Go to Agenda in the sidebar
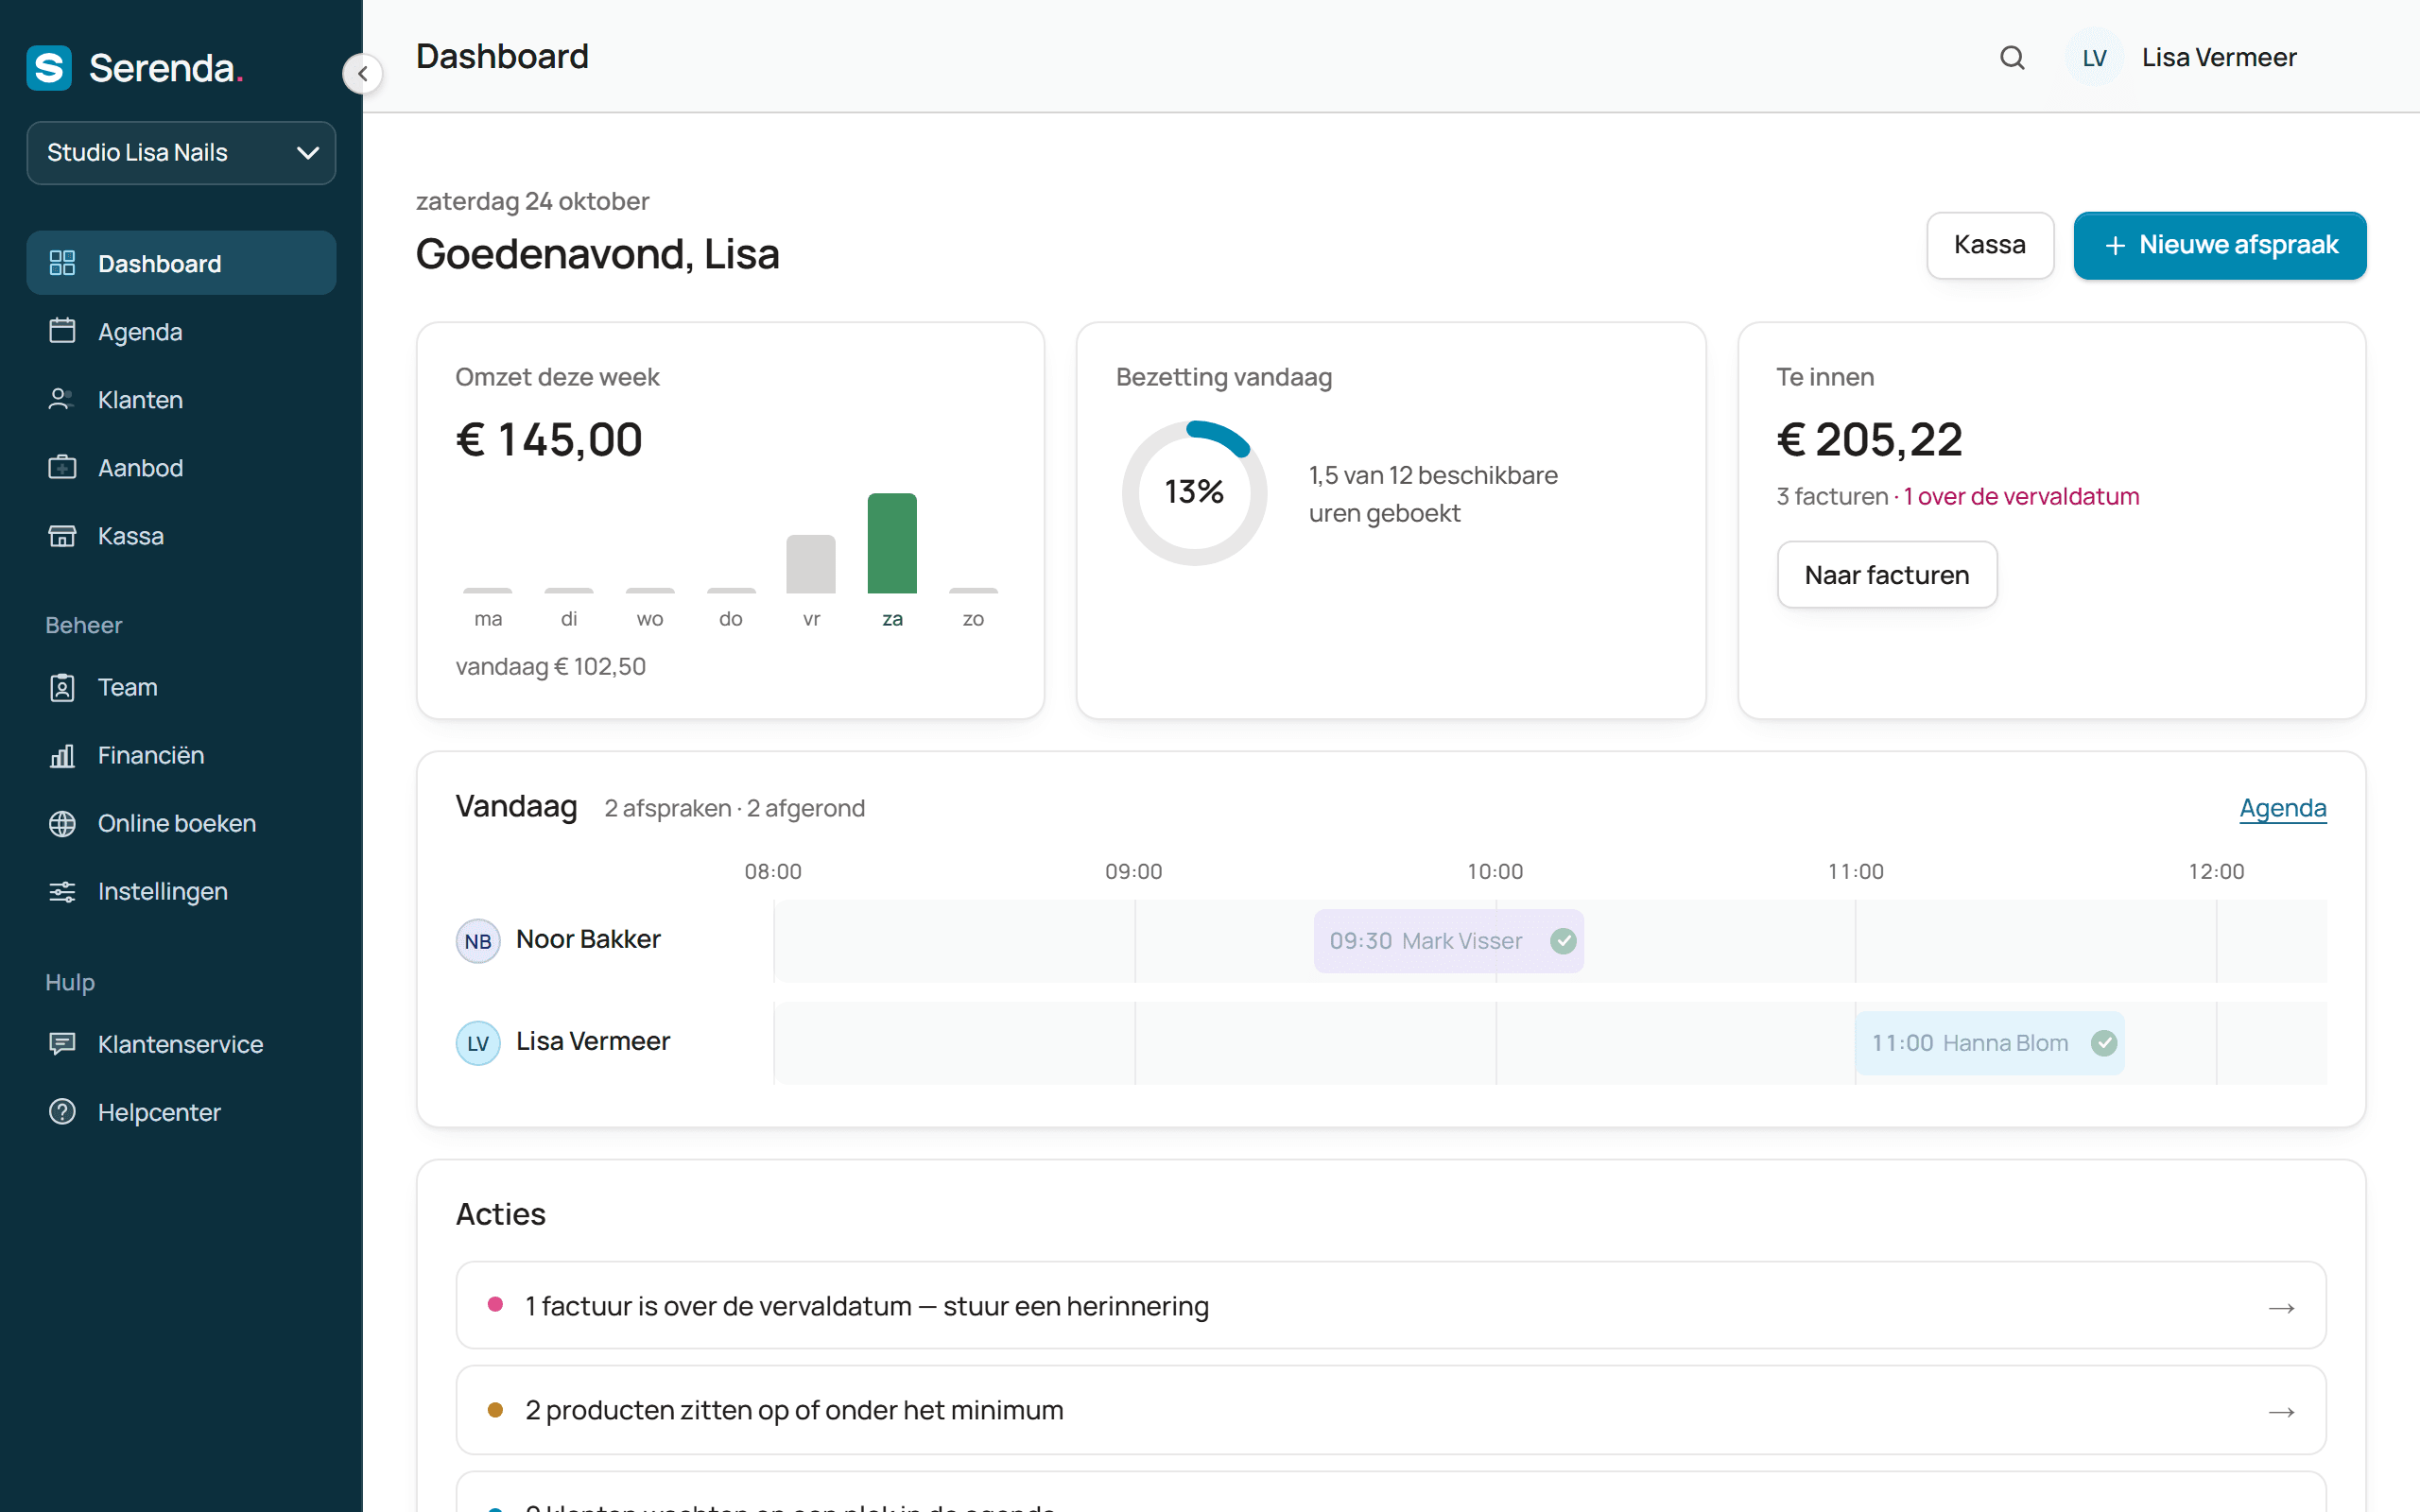Viewport: 2420px width, 1512px height. click(181, 331)
